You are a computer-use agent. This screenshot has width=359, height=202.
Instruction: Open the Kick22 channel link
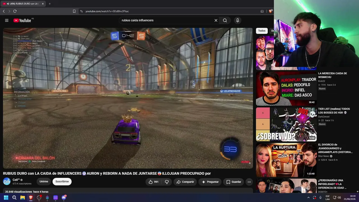point(322,81)
